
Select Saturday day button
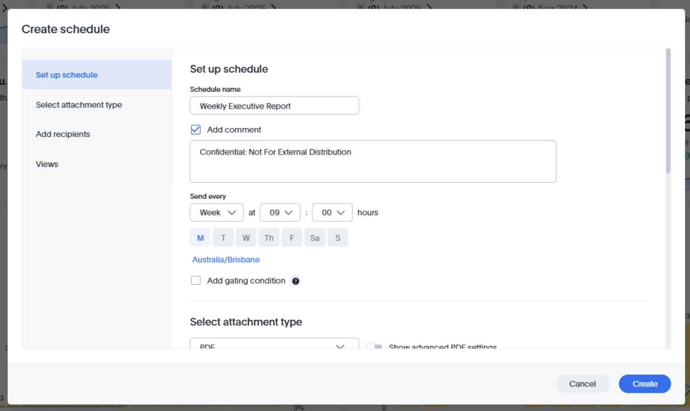point(315,238)
